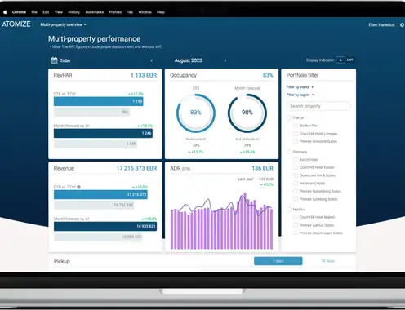Viewport: 405px width, 310px height.
Task: Collapse Filter by region
Action: click(300, 95)
